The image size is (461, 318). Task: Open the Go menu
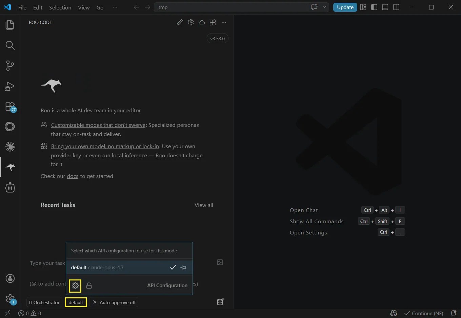pos(100,7)
